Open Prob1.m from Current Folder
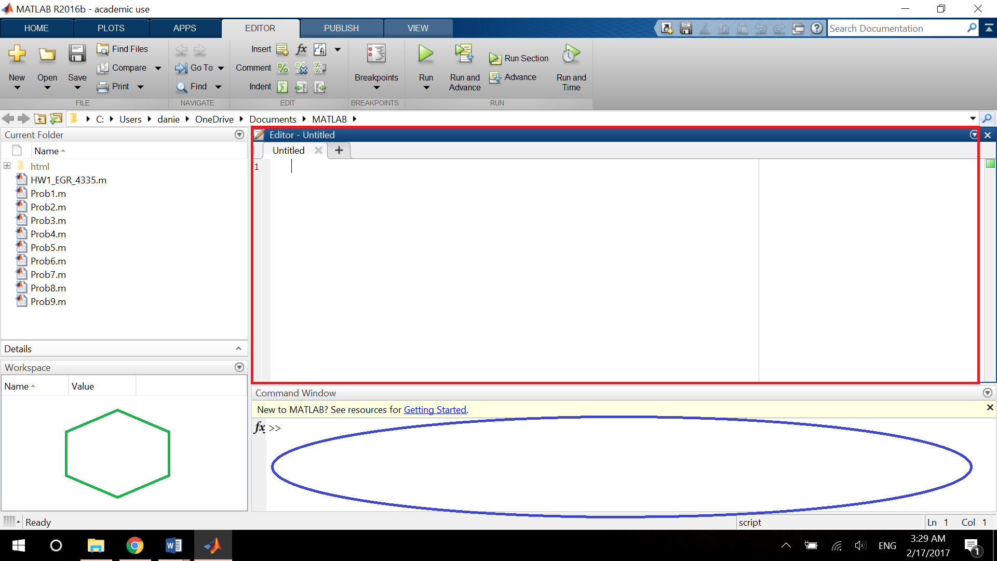 [x=48, y=193]
